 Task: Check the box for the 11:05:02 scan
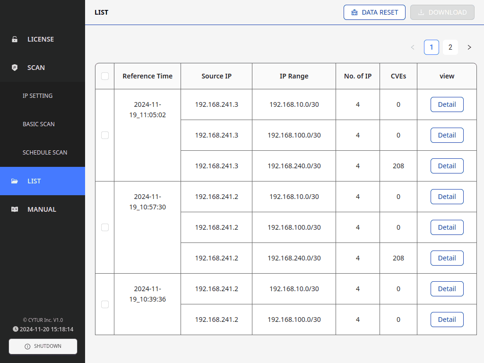tap(105, 135)
